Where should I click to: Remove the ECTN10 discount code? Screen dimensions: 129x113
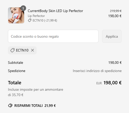coord(33,50)
